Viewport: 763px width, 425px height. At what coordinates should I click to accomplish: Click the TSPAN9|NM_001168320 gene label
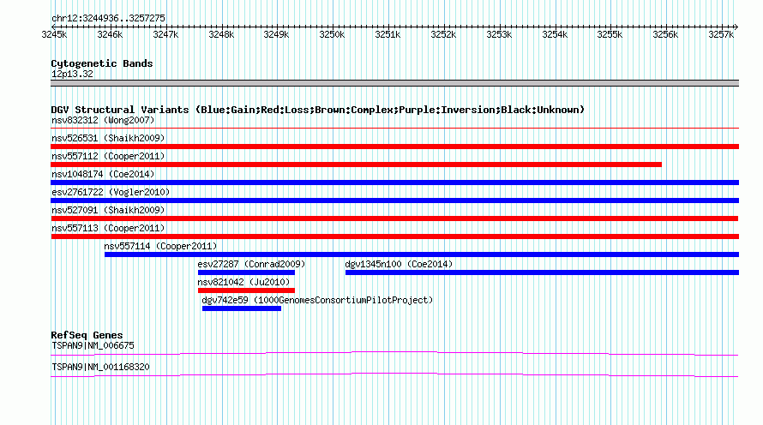[100, 367]
